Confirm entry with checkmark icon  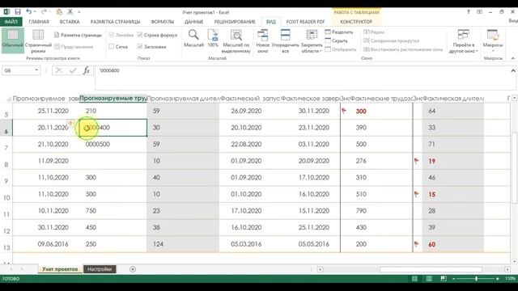73,70
